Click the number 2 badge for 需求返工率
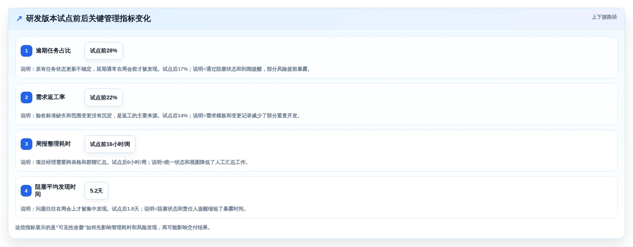 27,97
